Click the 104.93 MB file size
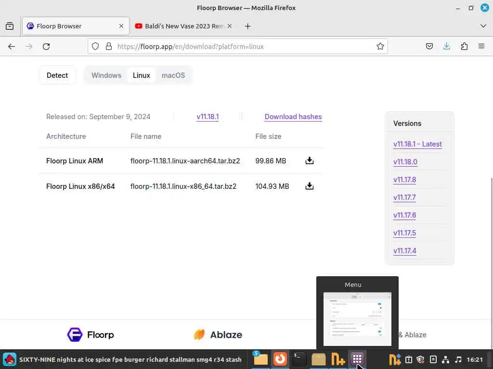493x369 pixels. pyautogui.click(x=272, y=186)
